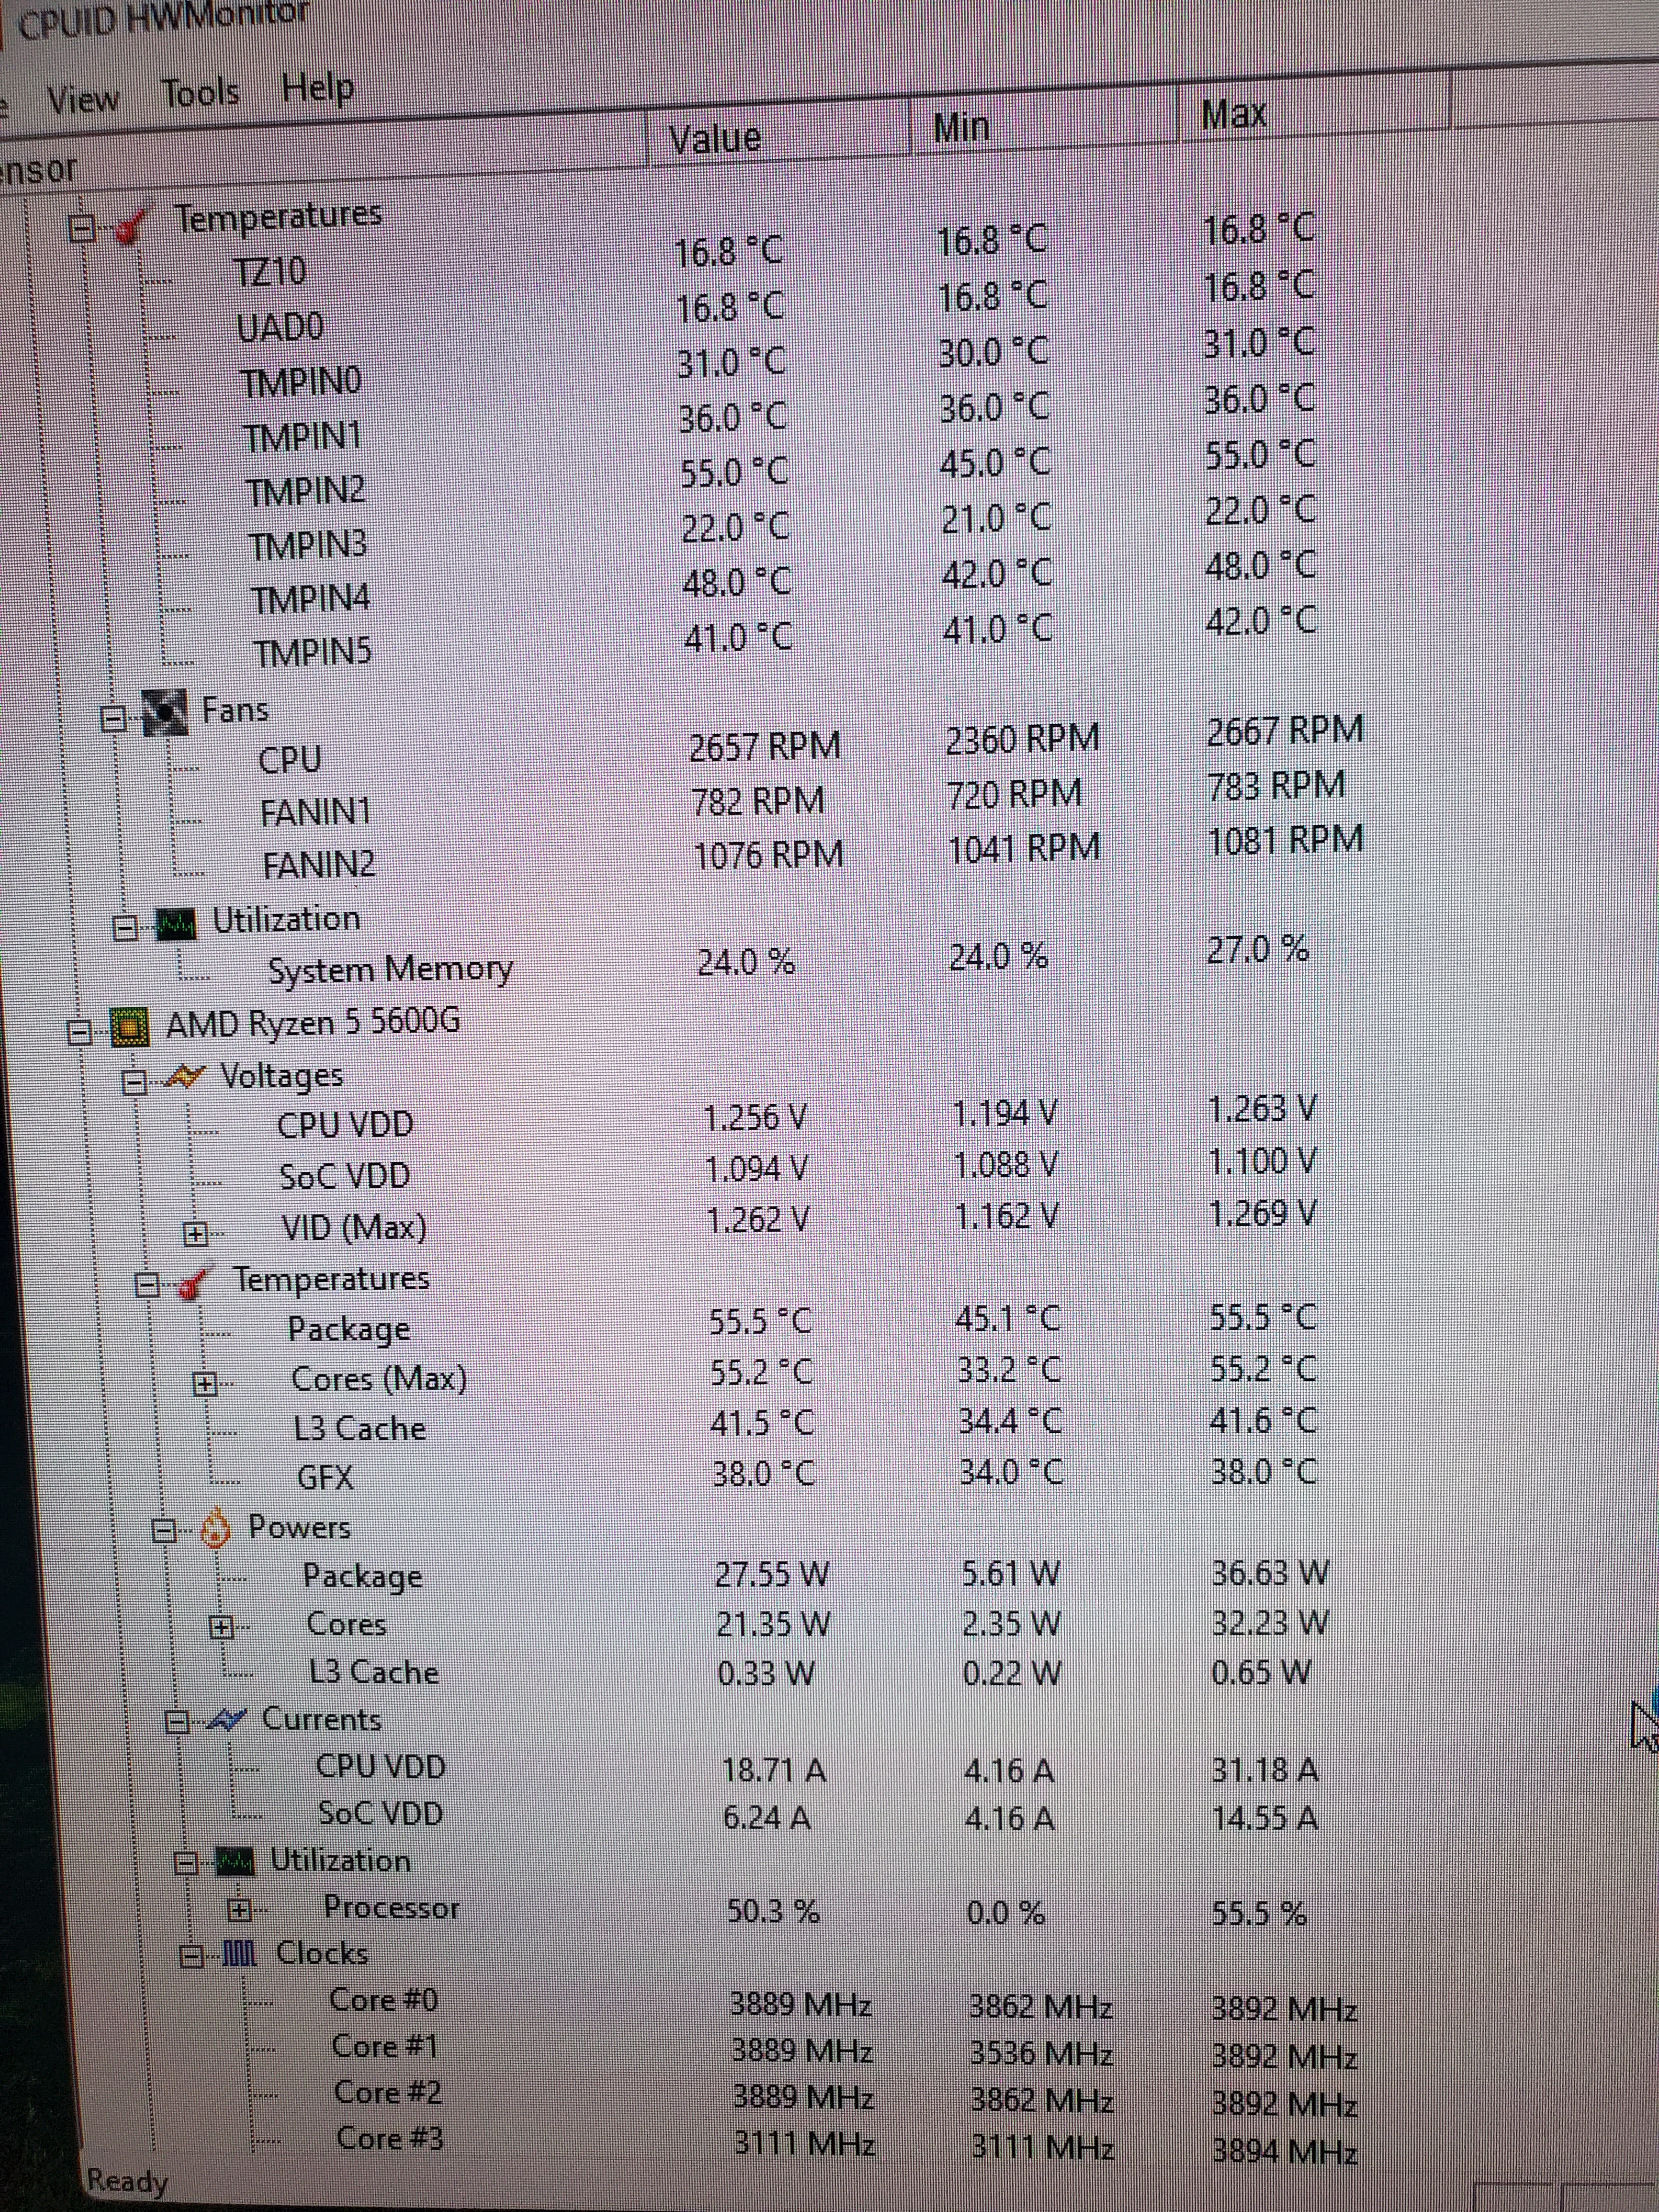The image size is (1659, 2212).
Task: Expand the Cores power row
Action: click(222, 1627)
